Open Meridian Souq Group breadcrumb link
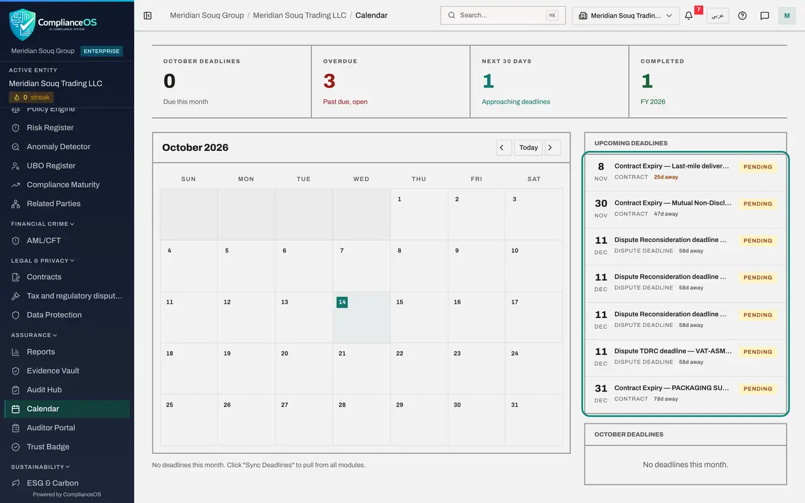 pyautogui.click(x=207, y=15)
